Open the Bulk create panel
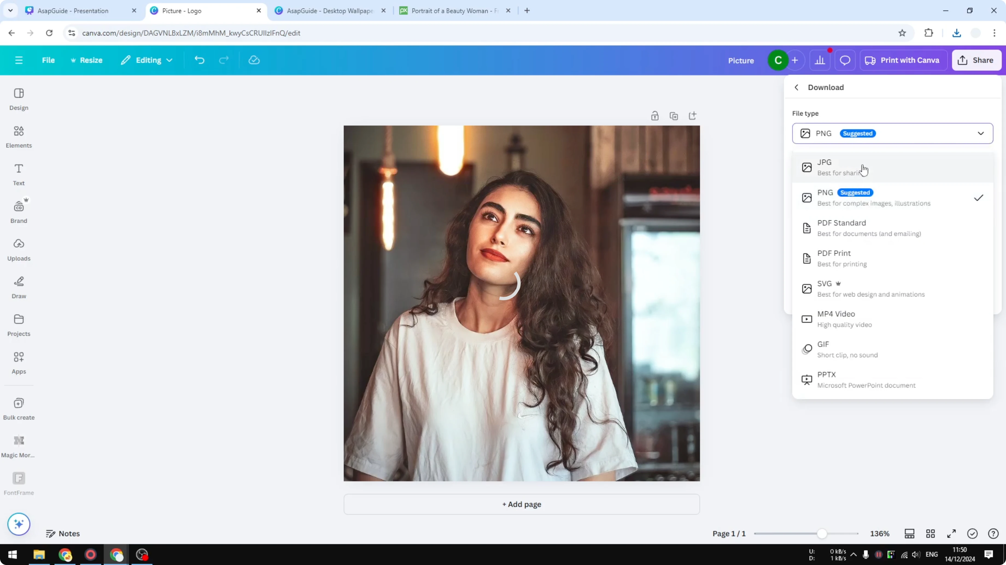Viewport: 1006px width, 565px height. pyautogui.click(x=18, y=408)
